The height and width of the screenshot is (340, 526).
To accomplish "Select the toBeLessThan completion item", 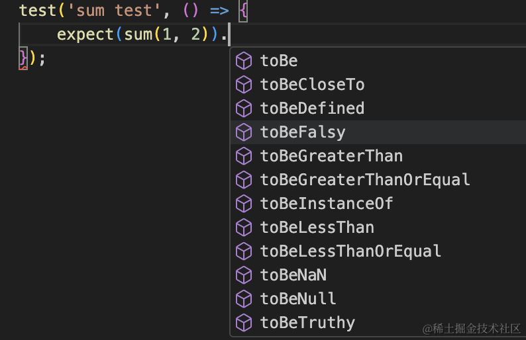I will tap(317, 228).
